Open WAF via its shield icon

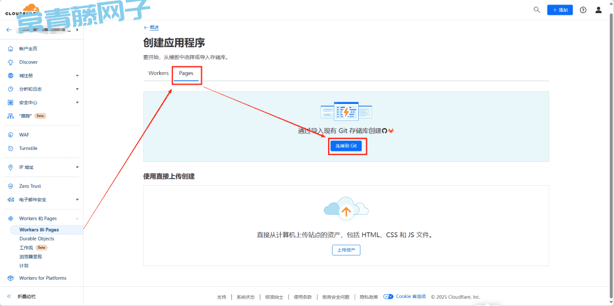coord(11,135)
